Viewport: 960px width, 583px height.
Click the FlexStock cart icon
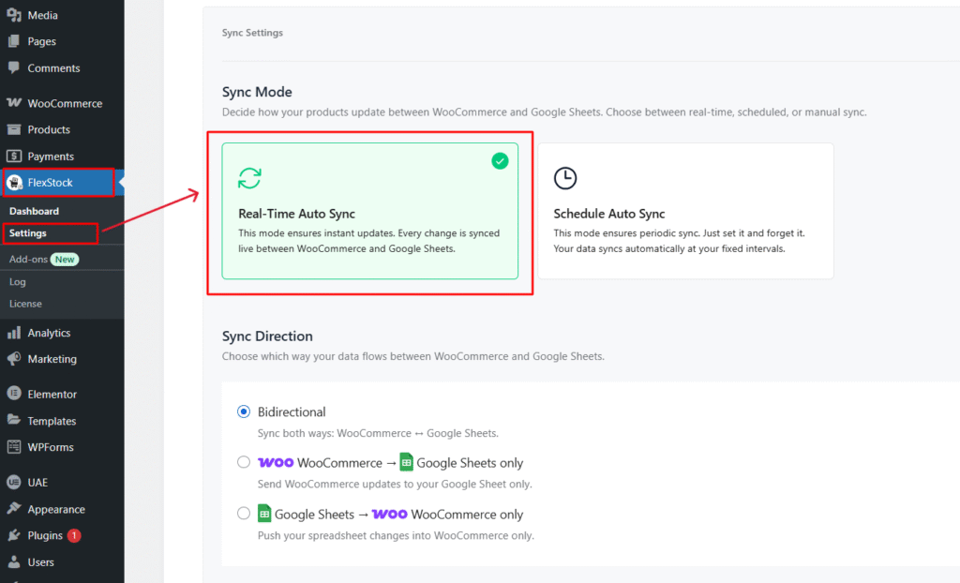[14, 183]
